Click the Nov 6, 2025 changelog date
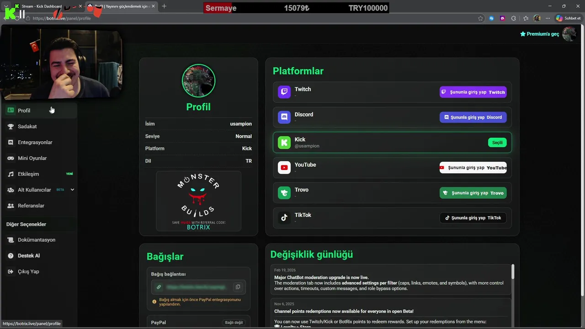The image size is (585, 329). pos(284,304)
